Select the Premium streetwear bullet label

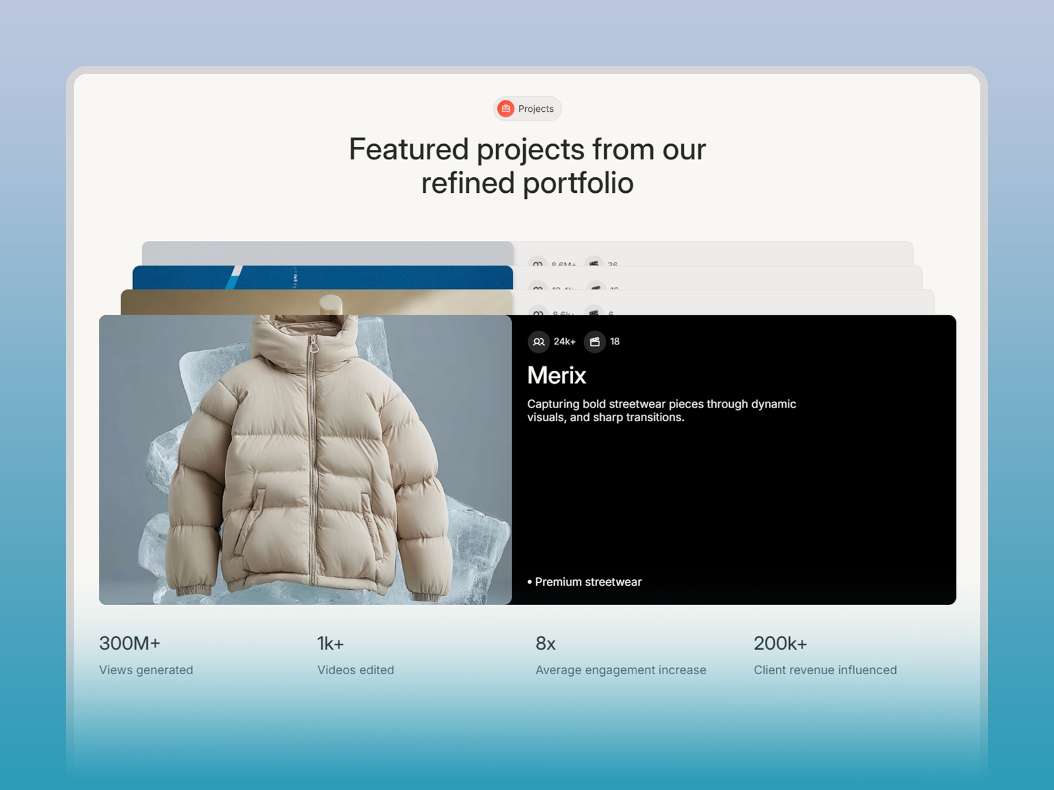585,582
